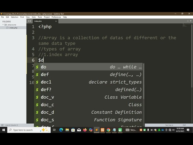Image resolution: width=193 pixels, height=145 pixels.
Task: Click line 5 '//1.index array' comment
Action: (x=58, y=54)
